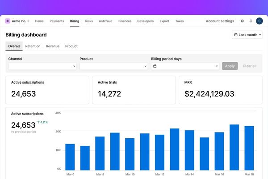268x179 pixels.
Task: Click the Acme Inc. purple logo icon
Action: coord(8,21)
